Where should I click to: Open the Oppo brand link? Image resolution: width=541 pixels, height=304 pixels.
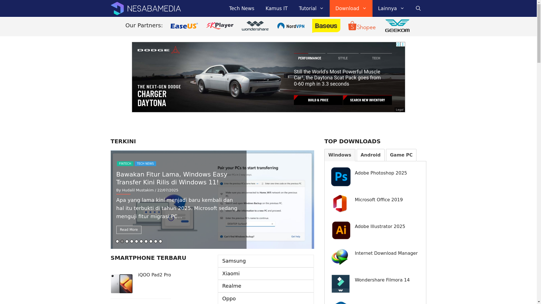click(266, 298)
